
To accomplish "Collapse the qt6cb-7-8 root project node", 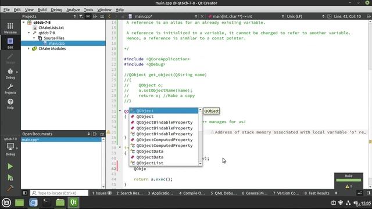I will pos(23,22).
